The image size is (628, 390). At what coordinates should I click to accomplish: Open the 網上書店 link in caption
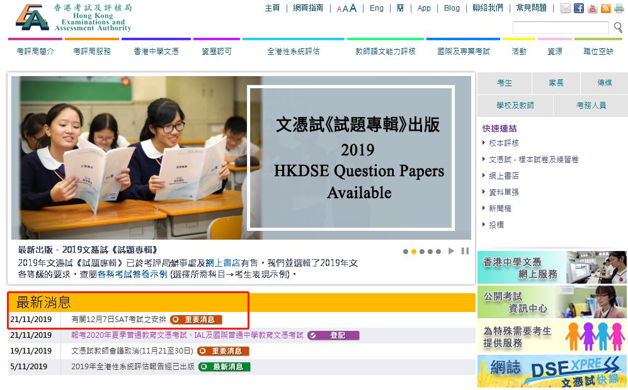click(x=223, y=263)
